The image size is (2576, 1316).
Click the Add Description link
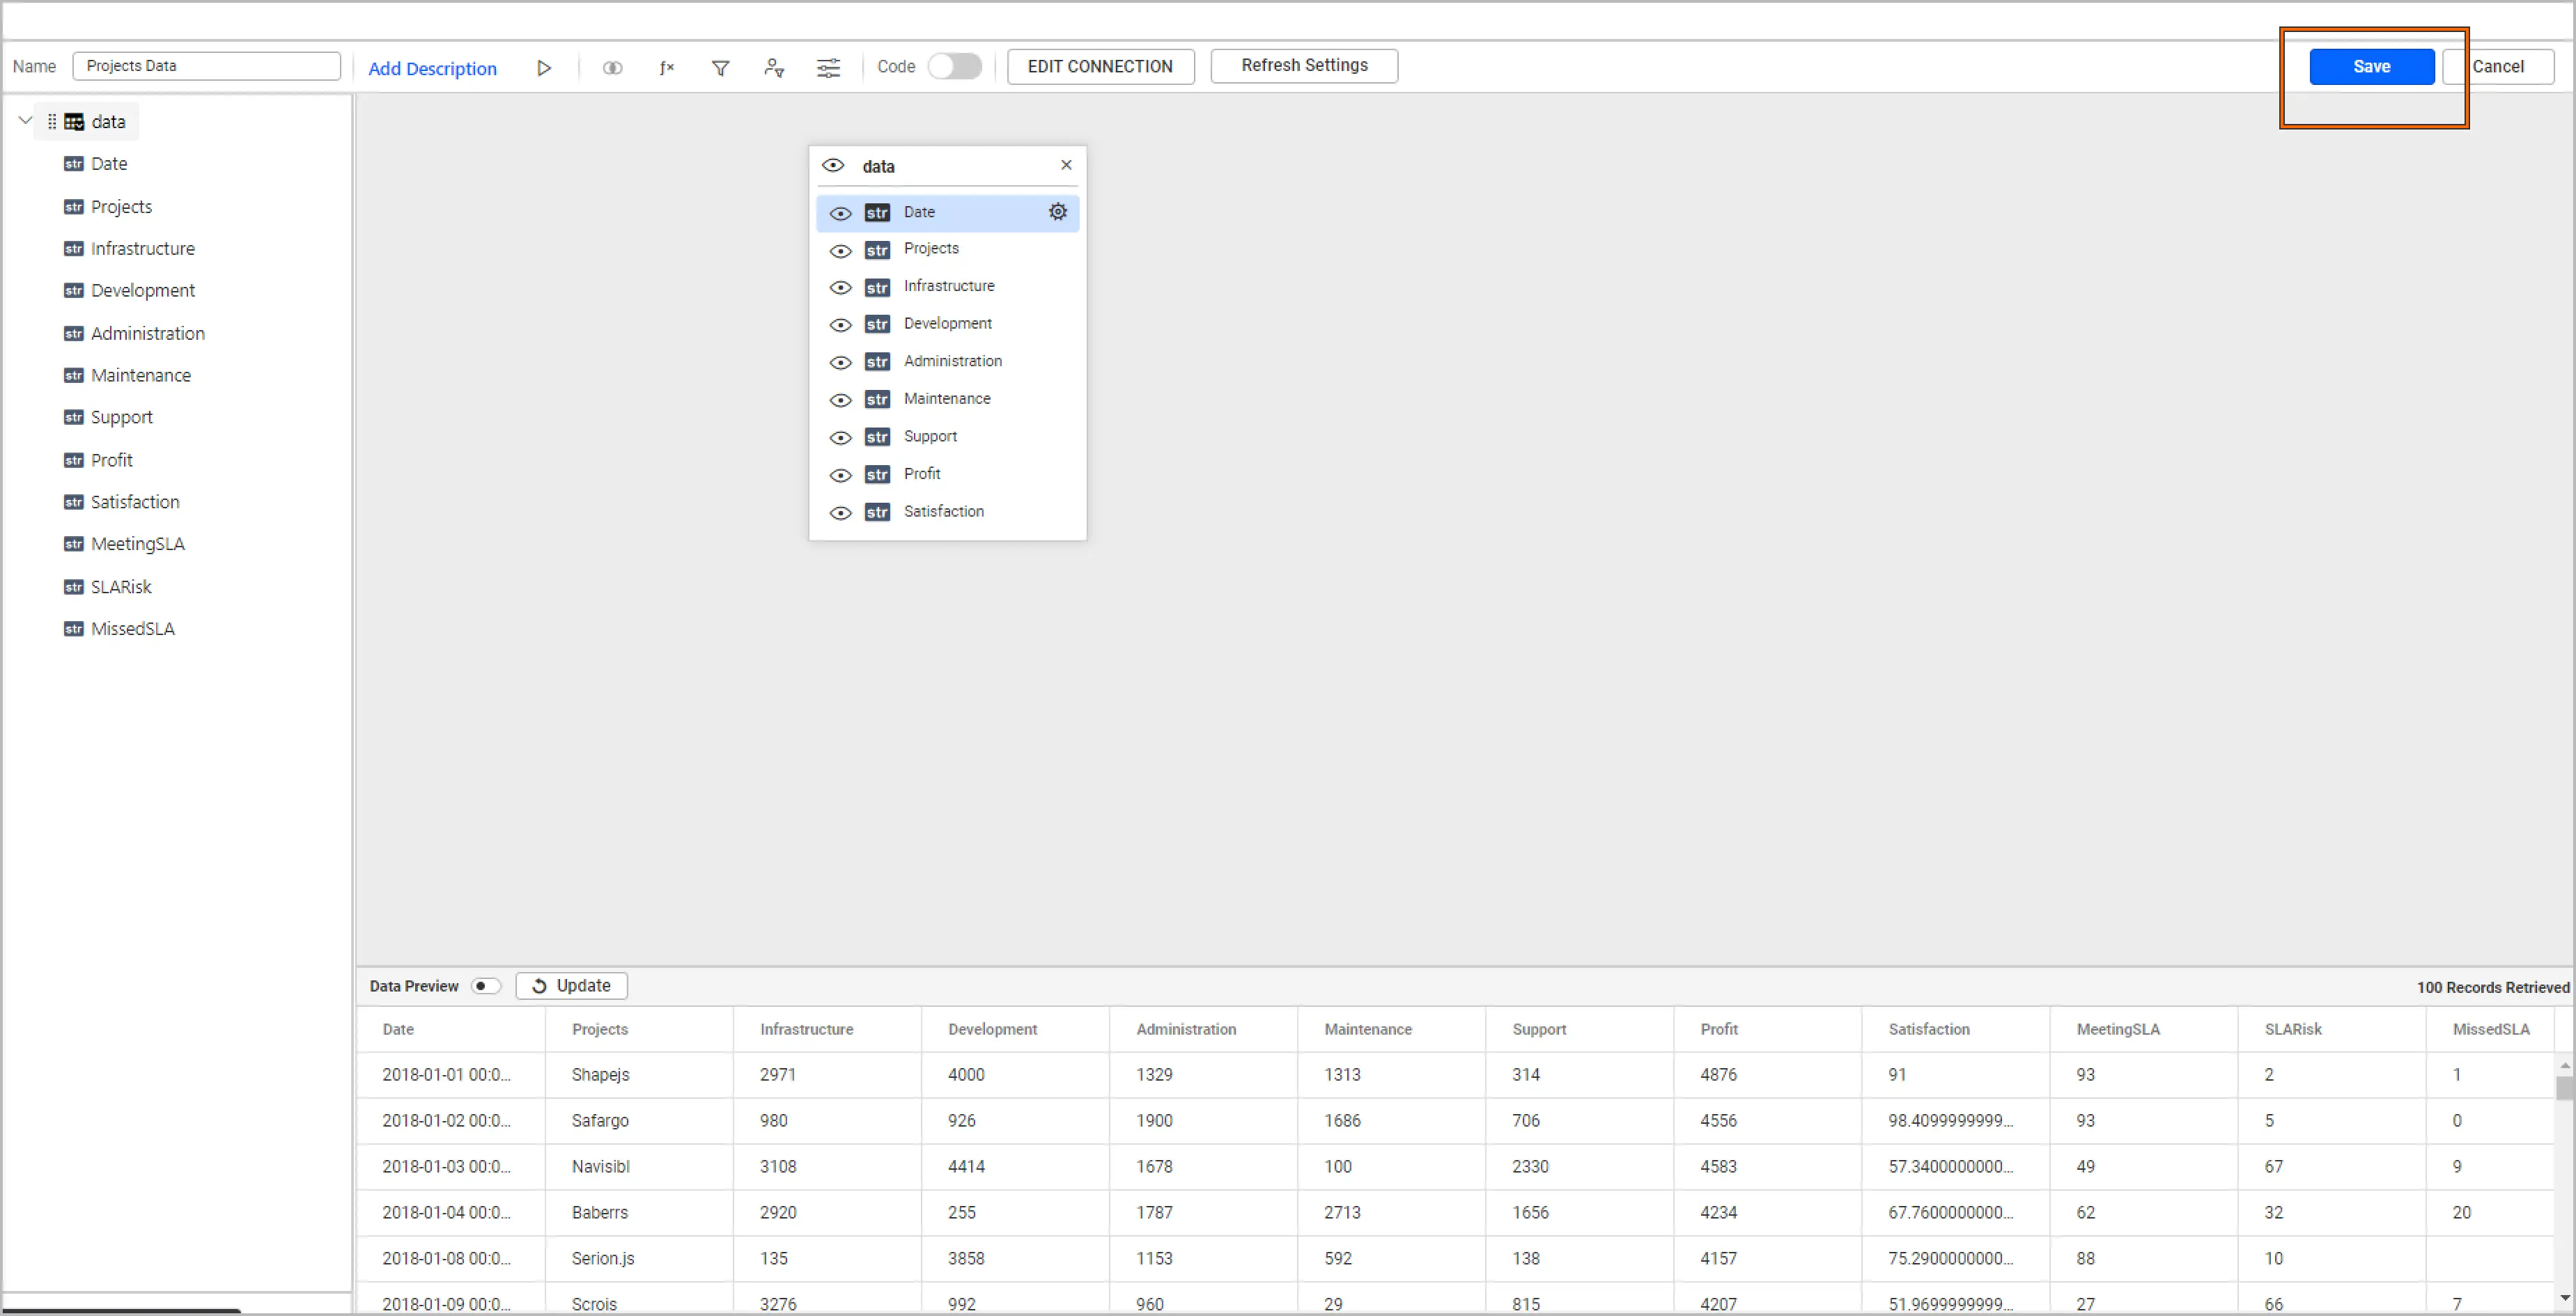(432, 69)
